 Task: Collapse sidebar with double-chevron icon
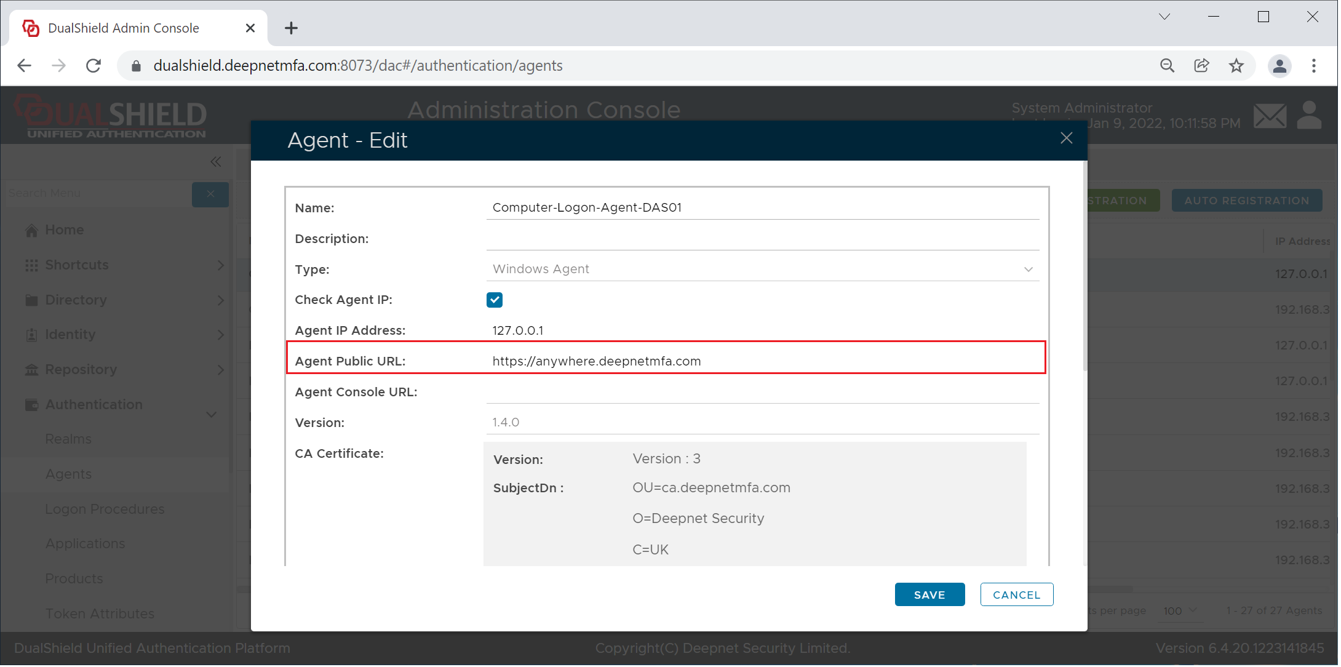pos(215,162)
